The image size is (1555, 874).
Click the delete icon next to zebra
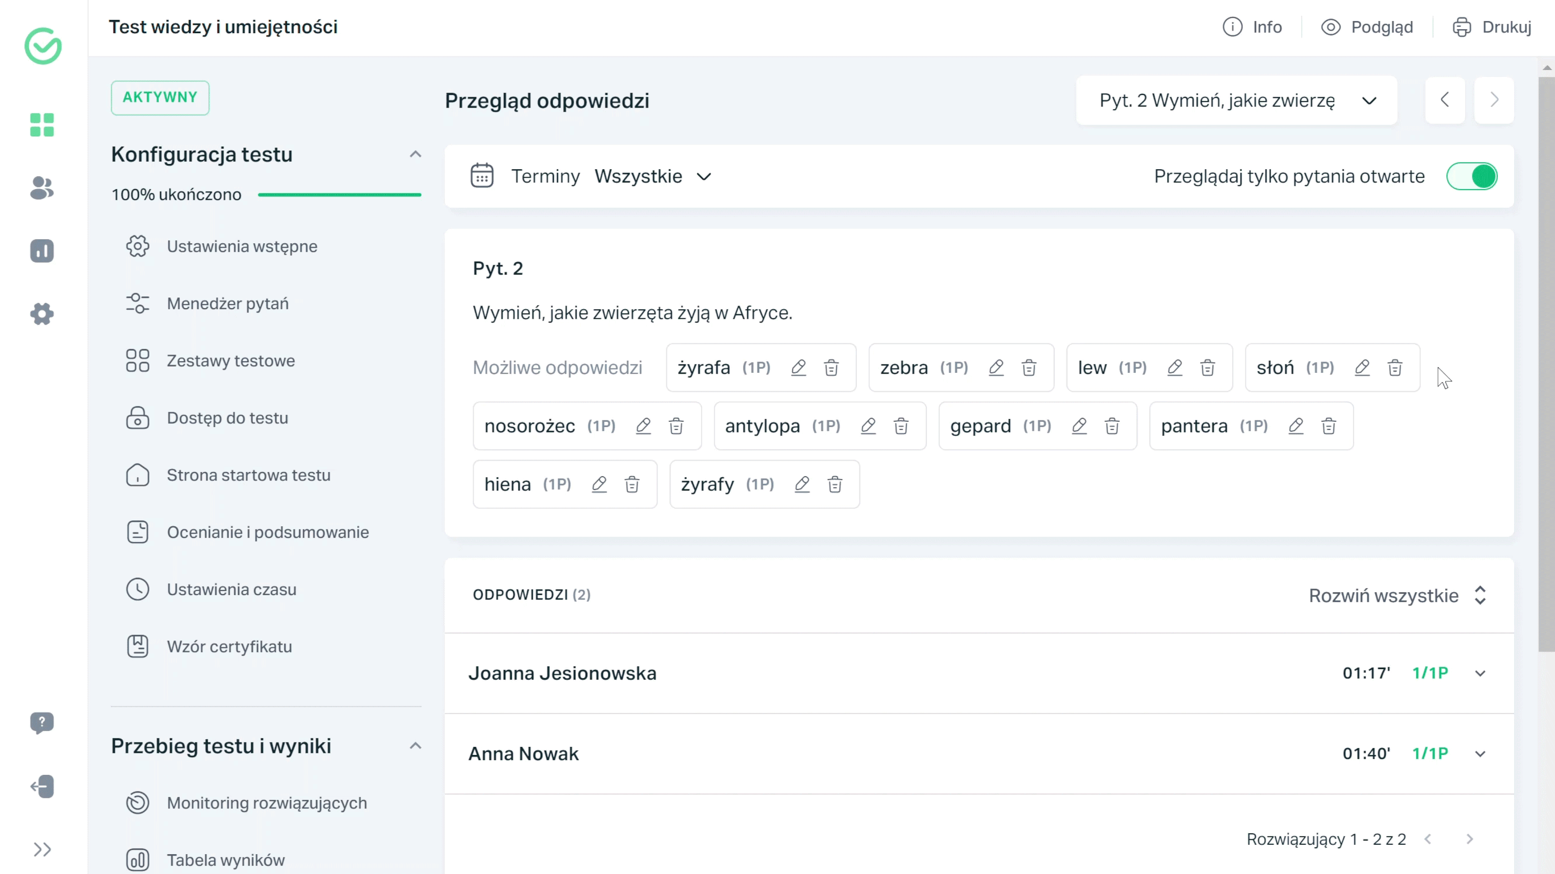coord(1027,367)
